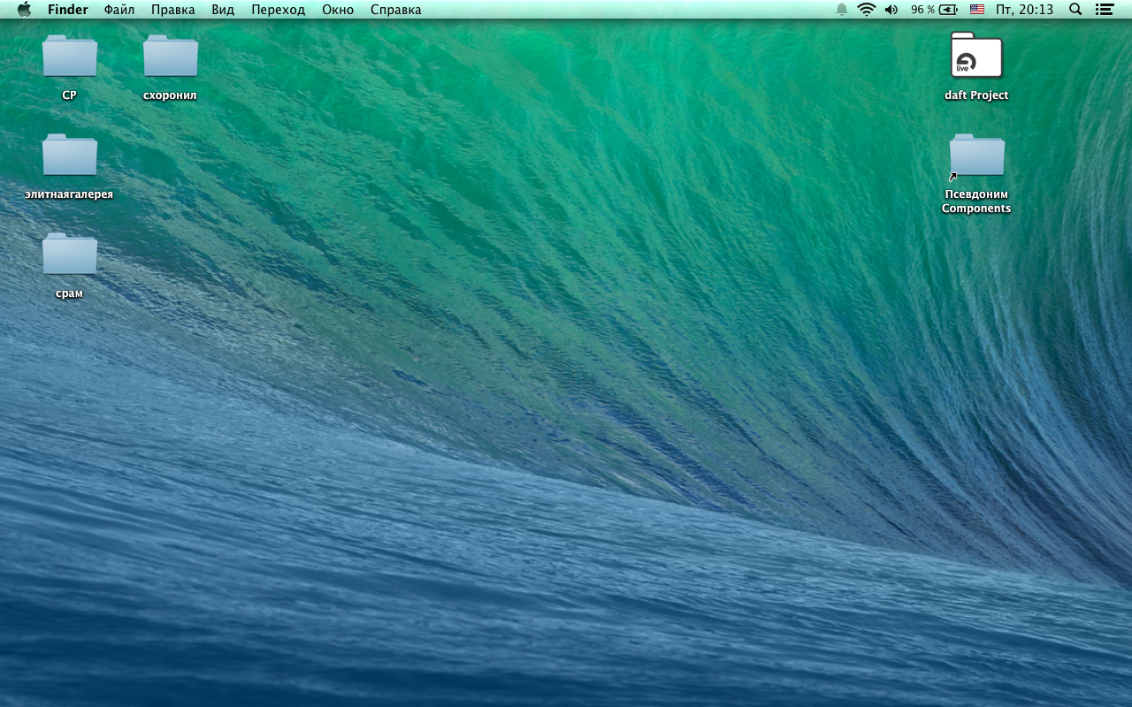Viewport: 1132px width, 707px height.
Task: Select the схоронил folder on desktop
Action: 170,57
